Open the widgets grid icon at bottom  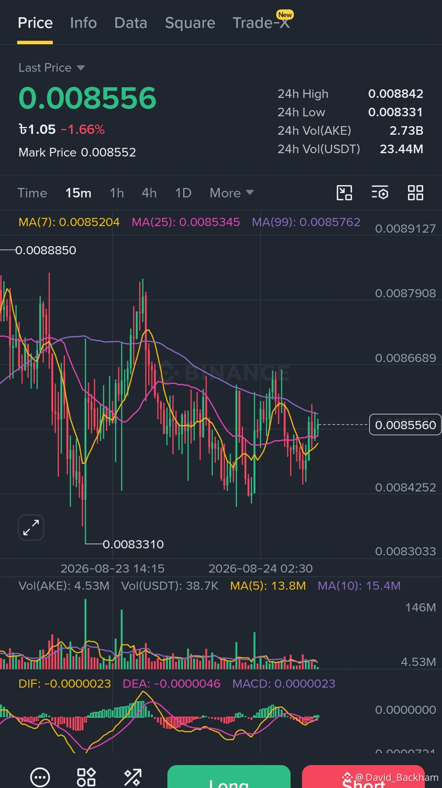click(86, 777)
